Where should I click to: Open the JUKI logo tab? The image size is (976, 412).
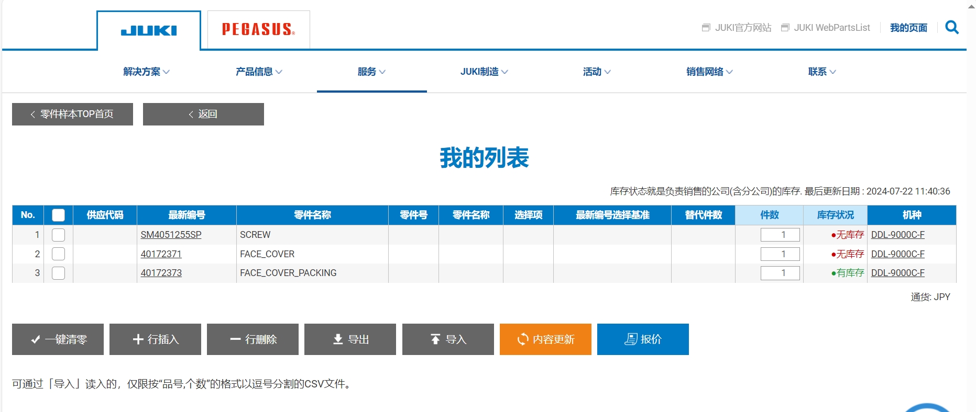[149, 31]
